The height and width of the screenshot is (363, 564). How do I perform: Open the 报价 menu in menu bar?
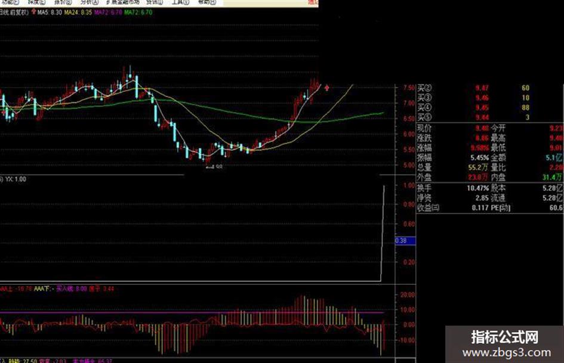pos(63,2)
